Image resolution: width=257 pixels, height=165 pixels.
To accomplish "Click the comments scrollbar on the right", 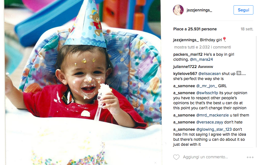I will 256,92.
